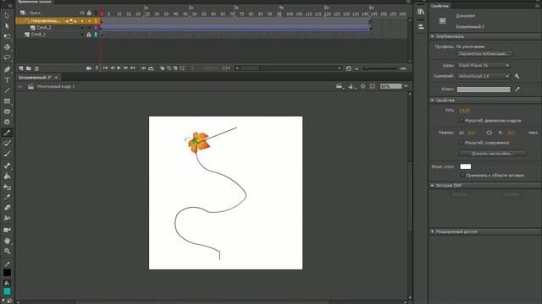Image resolution: width=542 pixels, height=304 pixels.
Task: Select the Hand tool
Action: 7,241
